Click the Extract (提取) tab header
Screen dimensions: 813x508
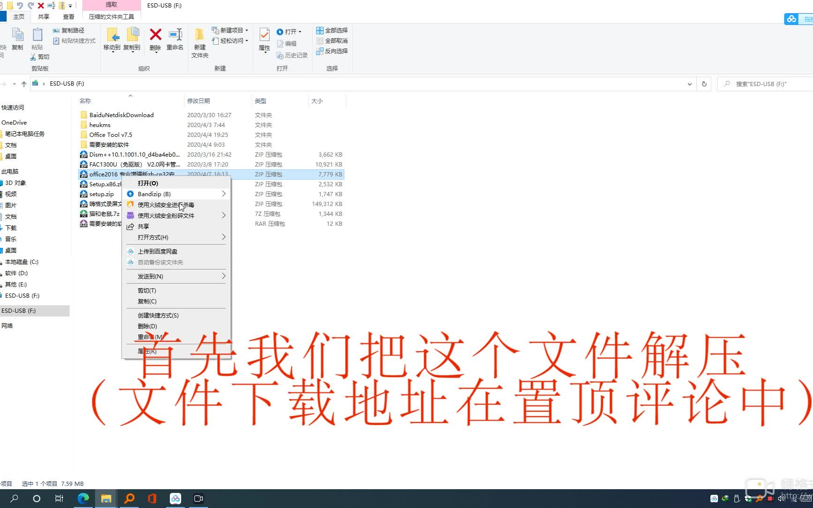[112, 5]
